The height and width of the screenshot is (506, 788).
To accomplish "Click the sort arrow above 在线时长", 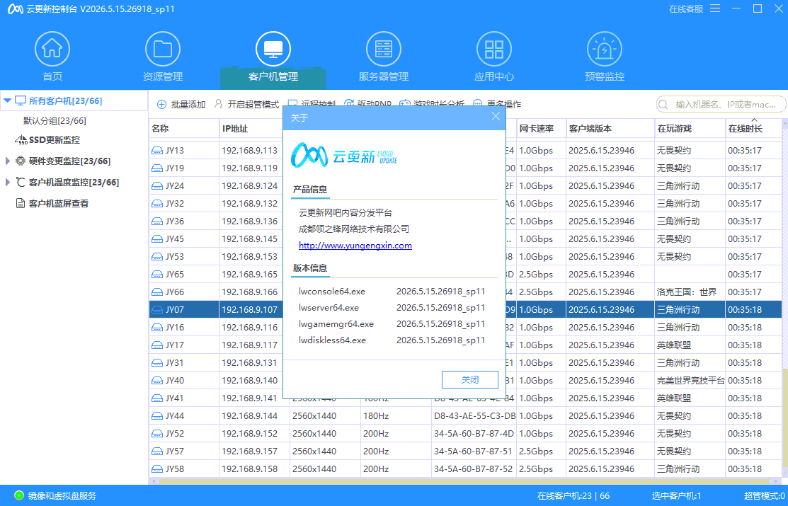I will coord(754,120).
